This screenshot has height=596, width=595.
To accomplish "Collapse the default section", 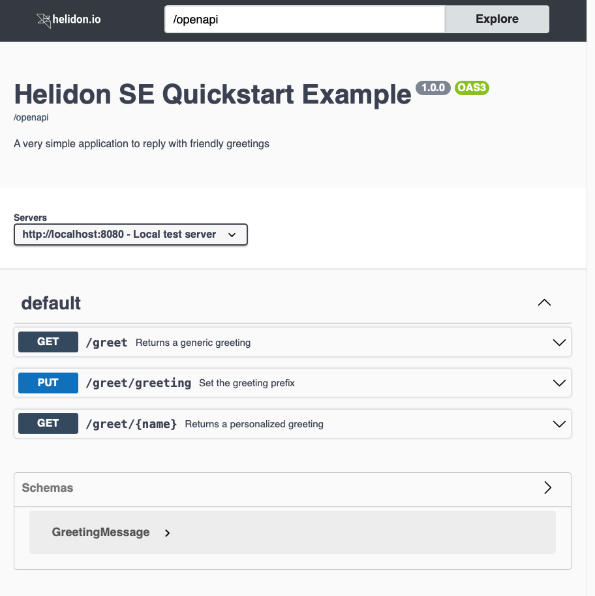I will [x=543, y=302].
